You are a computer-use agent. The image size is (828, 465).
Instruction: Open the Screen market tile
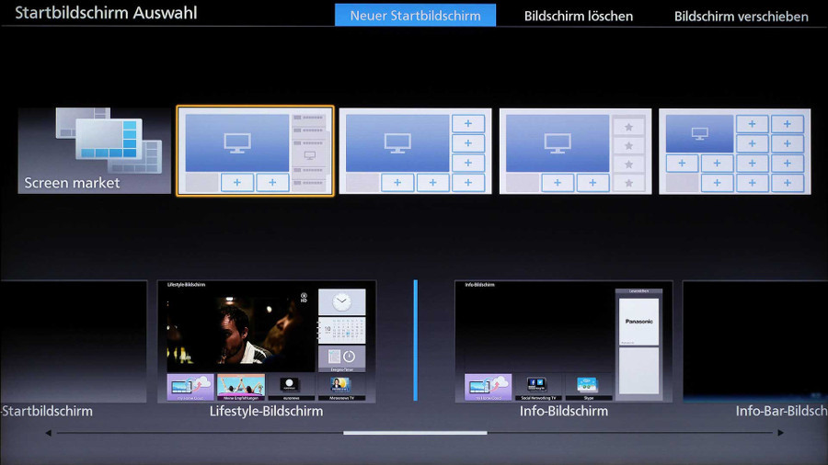tap(95, 151)
